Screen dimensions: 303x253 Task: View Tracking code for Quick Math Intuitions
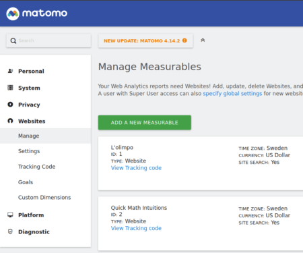pos(136,228)
